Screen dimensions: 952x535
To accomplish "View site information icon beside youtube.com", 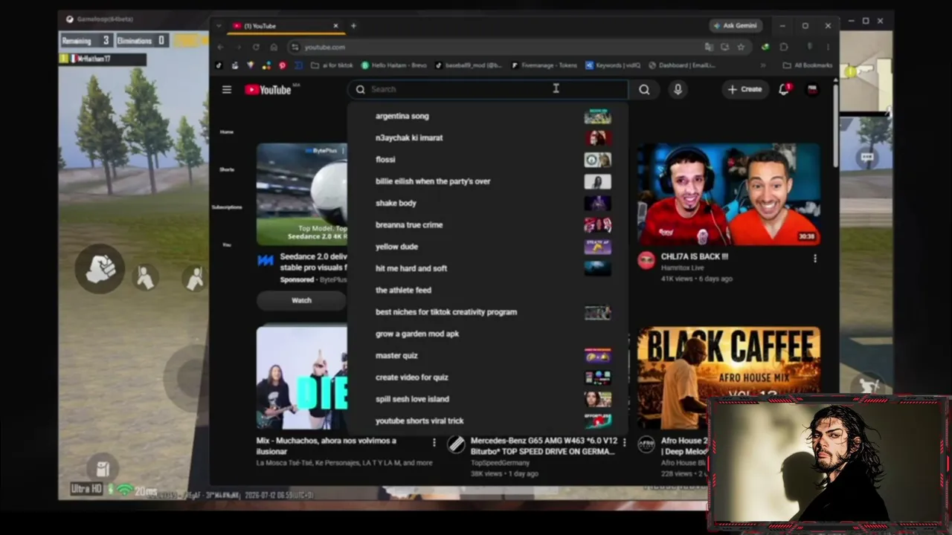I will tap(295, 47).
